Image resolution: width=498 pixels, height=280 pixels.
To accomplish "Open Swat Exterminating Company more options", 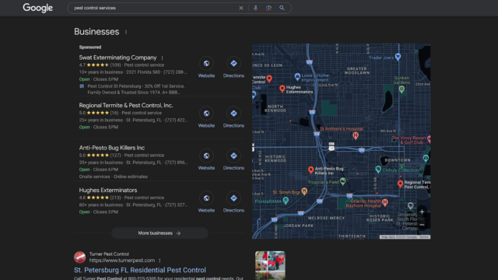I will [x=163, y=58].
